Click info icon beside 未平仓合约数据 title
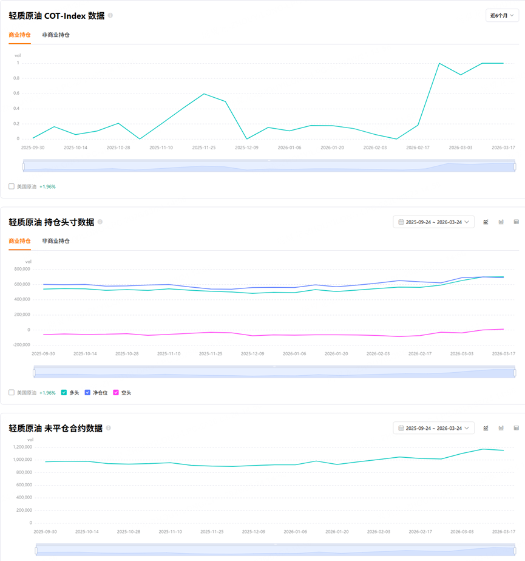This screenshot has height=561, width=525. tap(109, 428)
